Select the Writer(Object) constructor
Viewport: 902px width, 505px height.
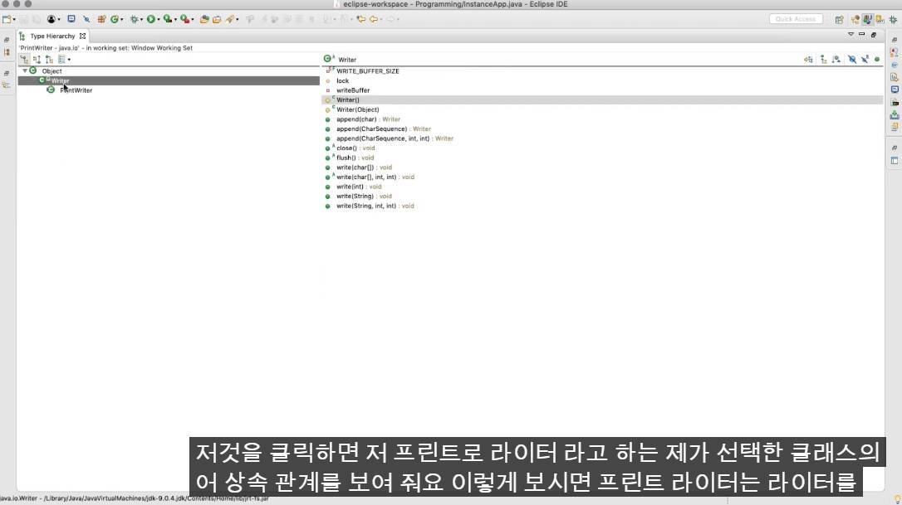pos(358,109)
